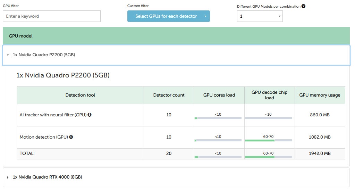This screenshot has height=190, width=355.
Task: Click the 1x Nvidia Quadro P2200 heading
Action: pyautogui.click(x=63, y=75)
